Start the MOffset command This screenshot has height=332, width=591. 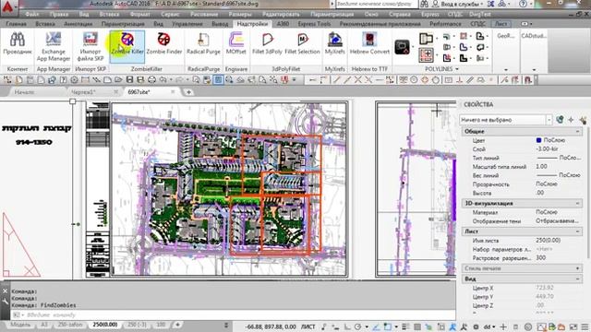pos(236,45)
